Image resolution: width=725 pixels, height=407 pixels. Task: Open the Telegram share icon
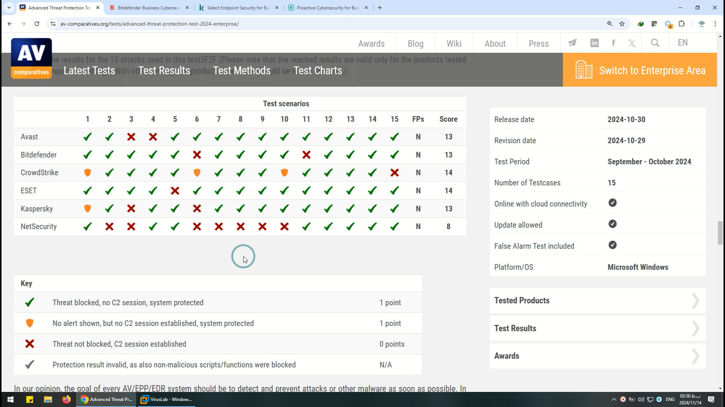point(572,43)
